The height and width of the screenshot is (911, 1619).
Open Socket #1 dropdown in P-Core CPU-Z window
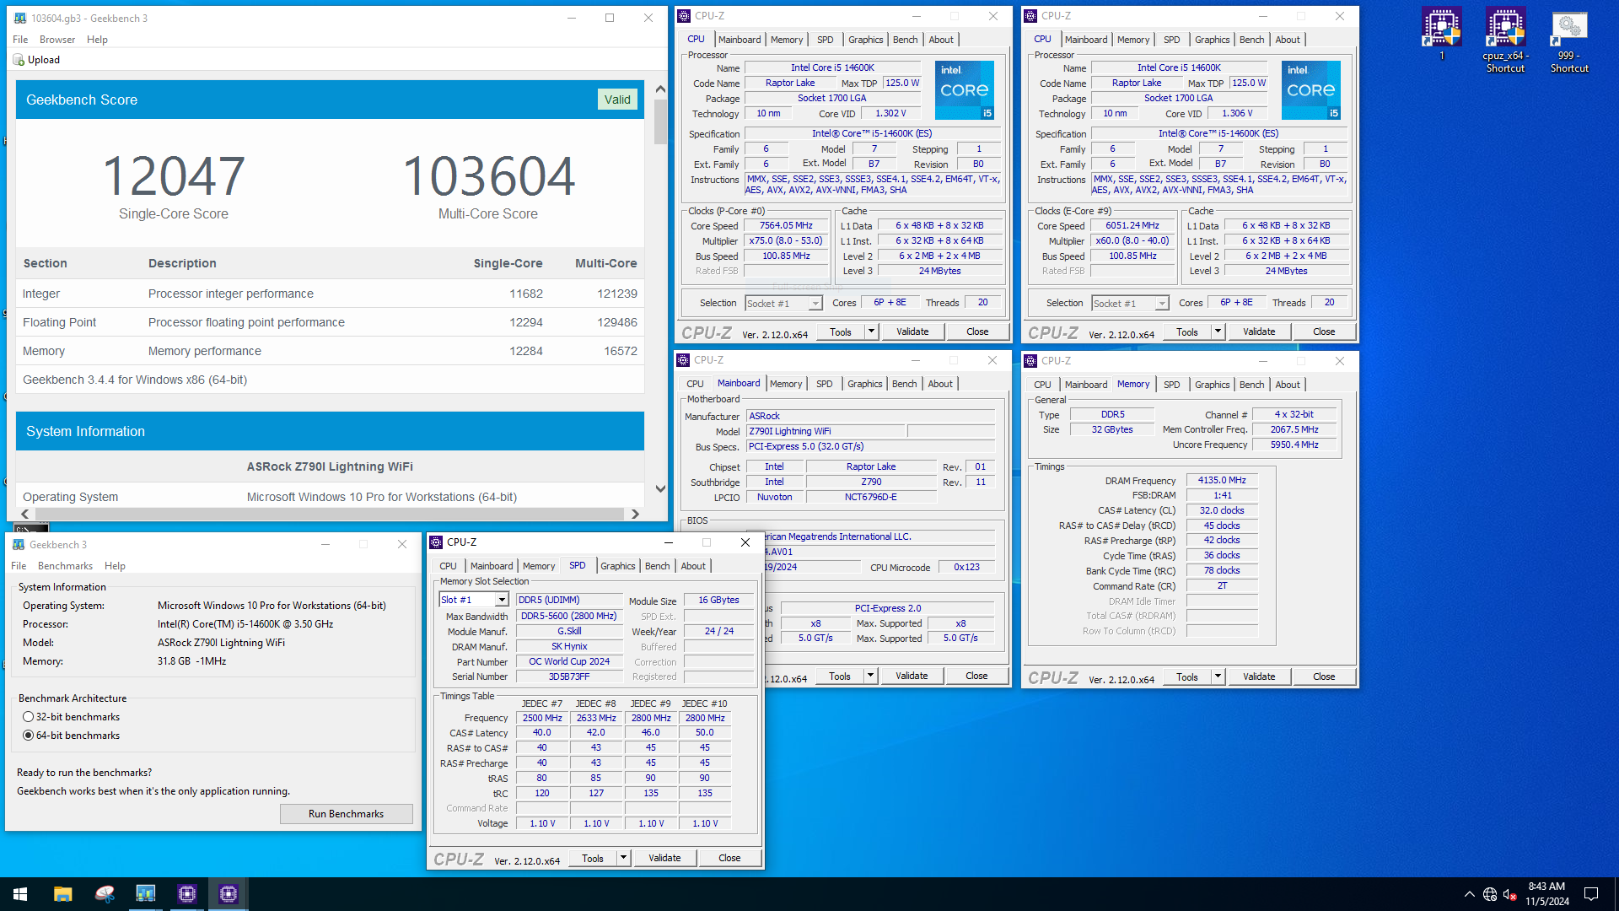[x=815, y=304]
